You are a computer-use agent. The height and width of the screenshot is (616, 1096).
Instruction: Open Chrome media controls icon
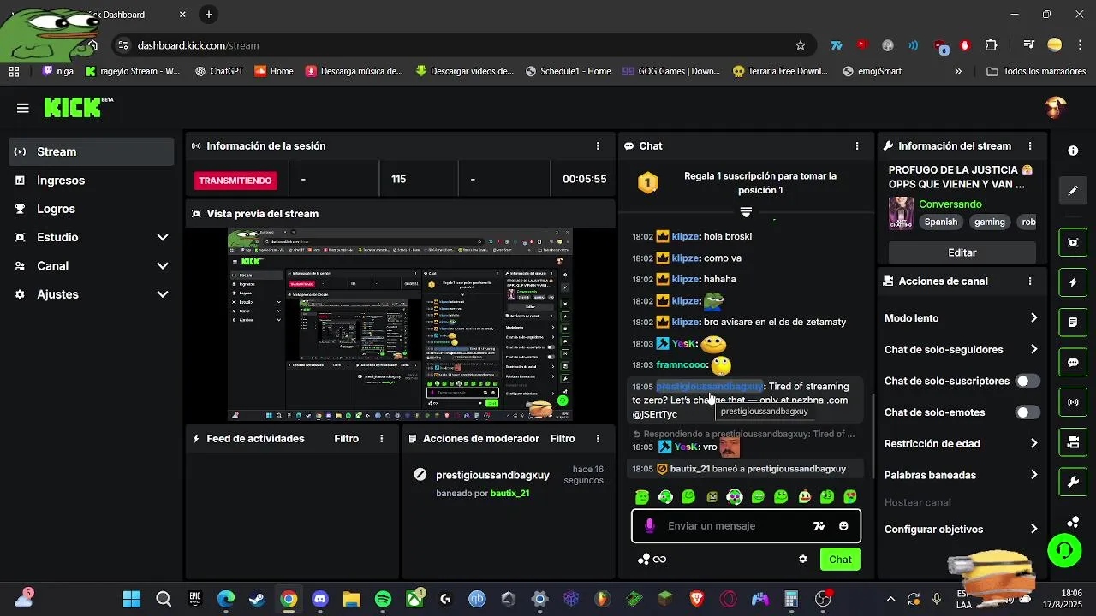(1028, 45)
